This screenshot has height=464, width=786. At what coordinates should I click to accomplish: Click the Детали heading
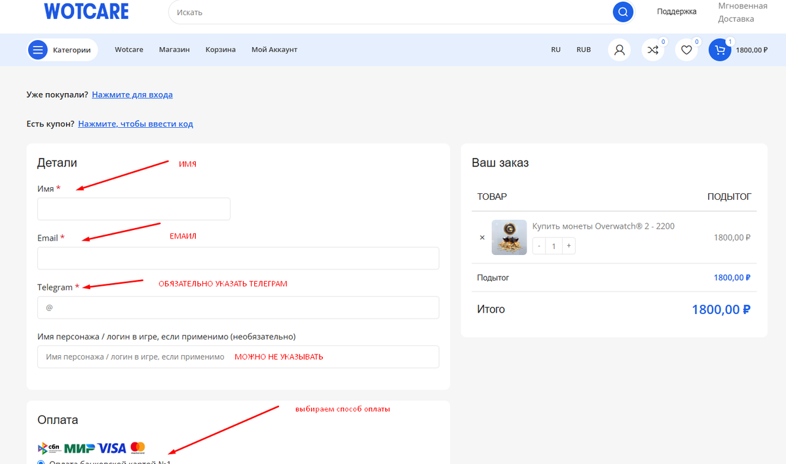click(57, 163)
